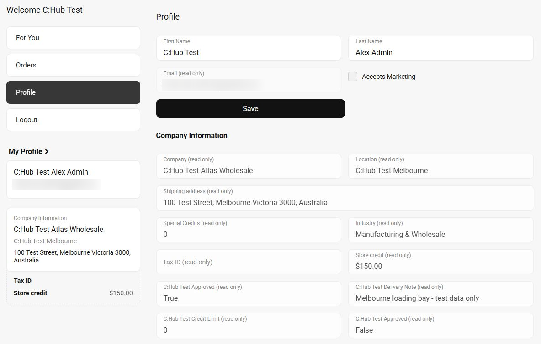
Task: Click the Save button
Action: pos(250,108)
